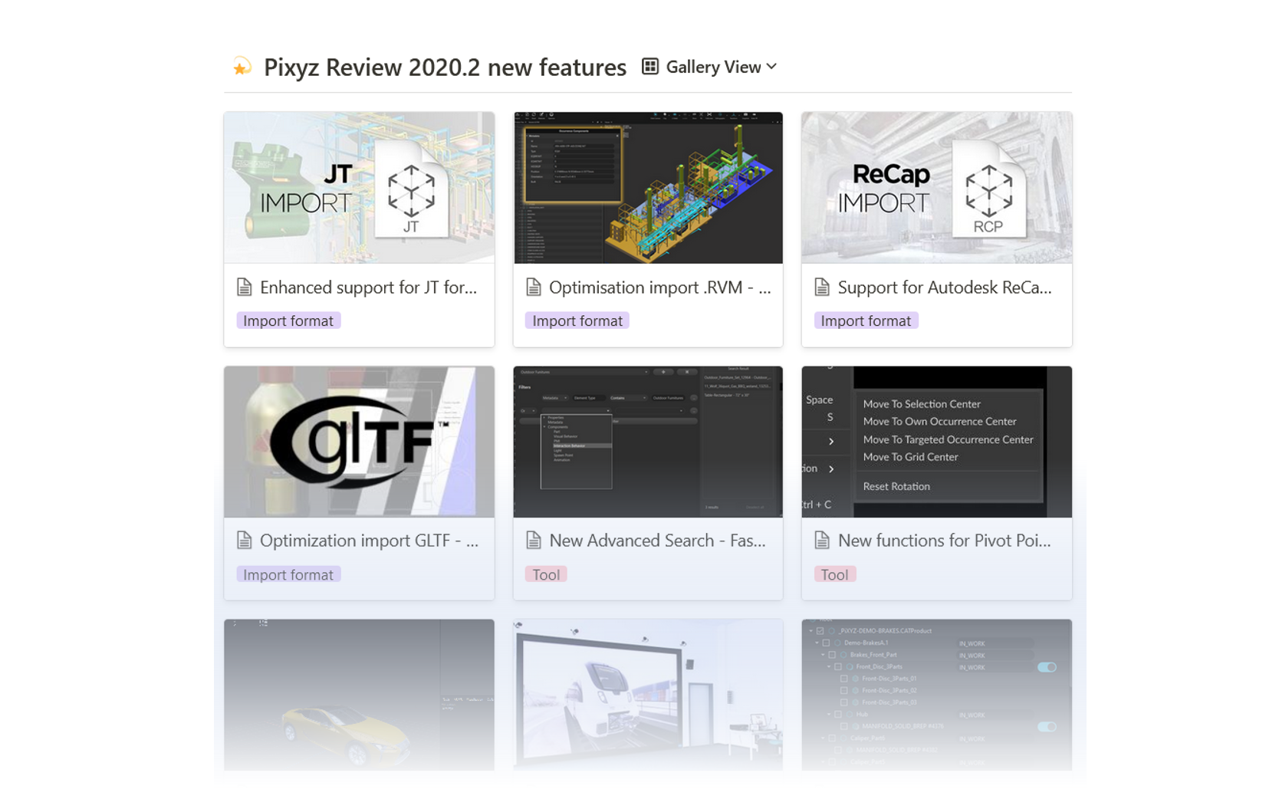The width and height of the screenshot is (1279, 789).
Task: Open 'New Advanced Search - Fas...' page
Action: tap(657, 541)
